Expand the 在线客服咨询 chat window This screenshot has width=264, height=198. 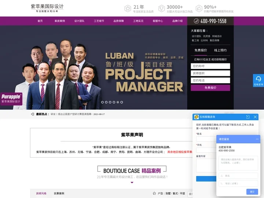247,117
